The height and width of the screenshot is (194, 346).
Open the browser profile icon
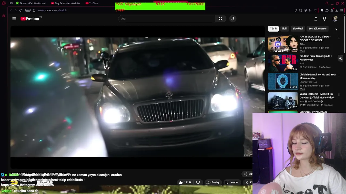[x=332, y=10]
